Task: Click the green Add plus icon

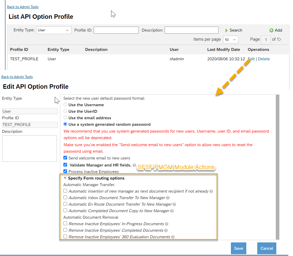Action: 271,30
